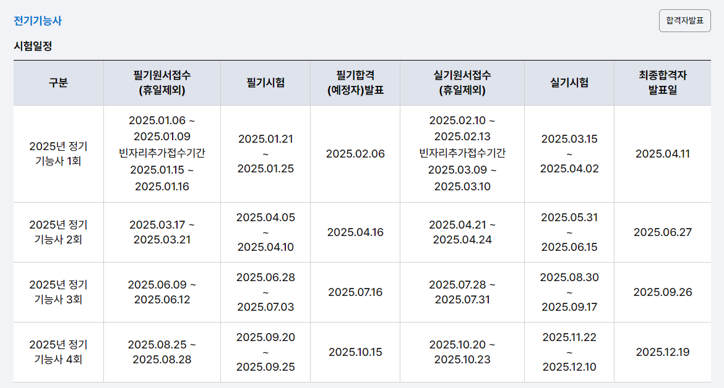Click the 필기원서접수 (휴일제외) column header

point(162,82)
